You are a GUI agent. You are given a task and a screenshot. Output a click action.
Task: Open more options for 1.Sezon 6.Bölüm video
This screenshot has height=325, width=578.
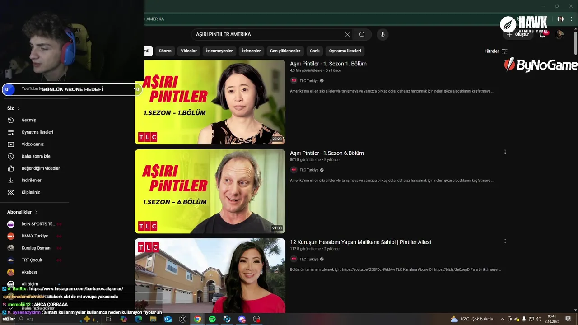505,152
